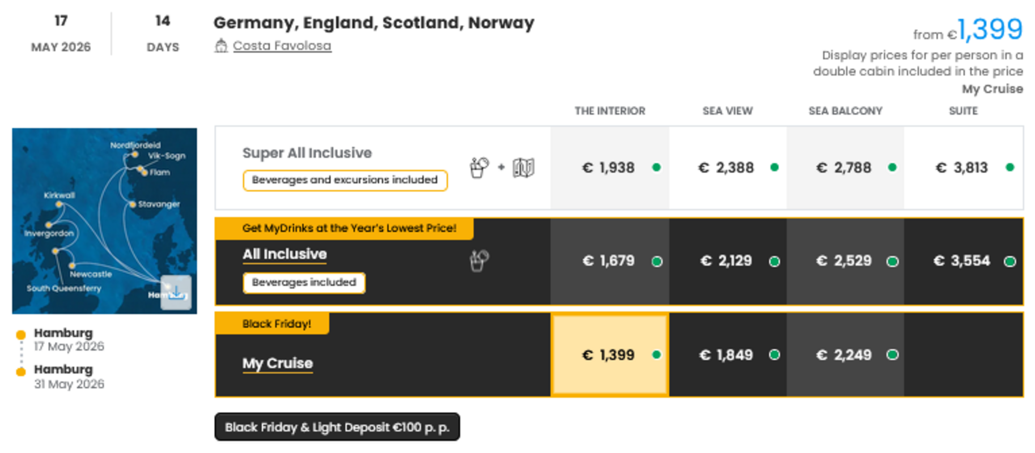Screen dimensions: 1035x453
Task: Open the All Inclusive package details
Action: click(x=285, y=254)
